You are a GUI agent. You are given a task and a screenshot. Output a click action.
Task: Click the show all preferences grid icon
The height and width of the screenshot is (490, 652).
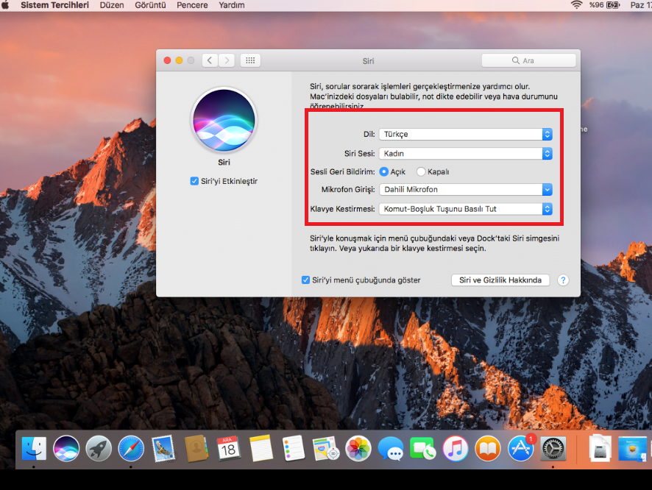click(x=250, y=60)
